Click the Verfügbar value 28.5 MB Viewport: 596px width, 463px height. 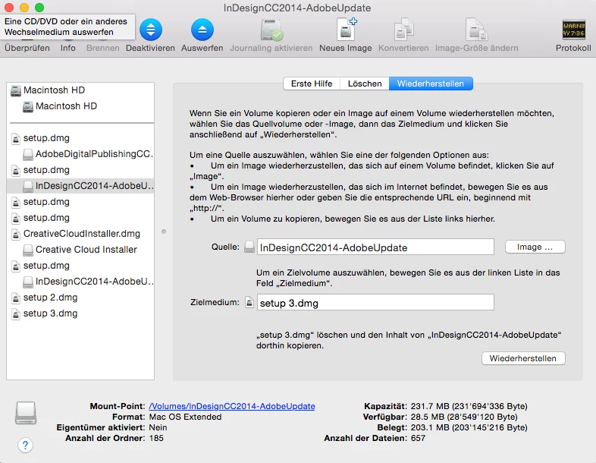tap(464, 417)
